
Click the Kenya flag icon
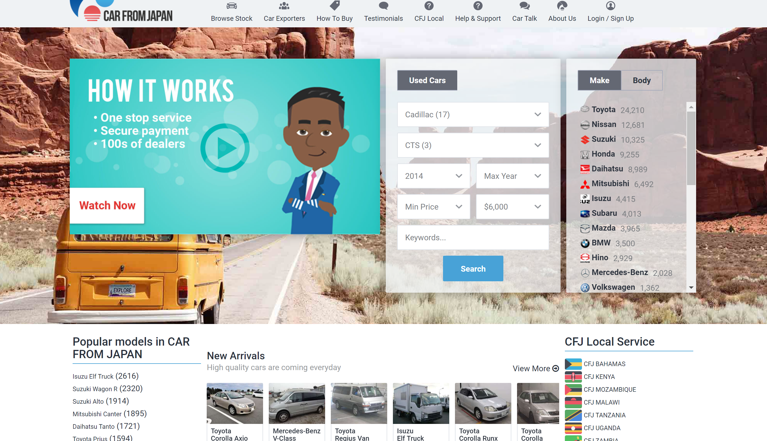click(x=573, y=376)
